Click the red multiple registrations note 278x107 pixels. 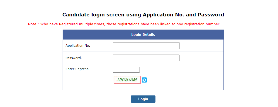click(124, 24)
